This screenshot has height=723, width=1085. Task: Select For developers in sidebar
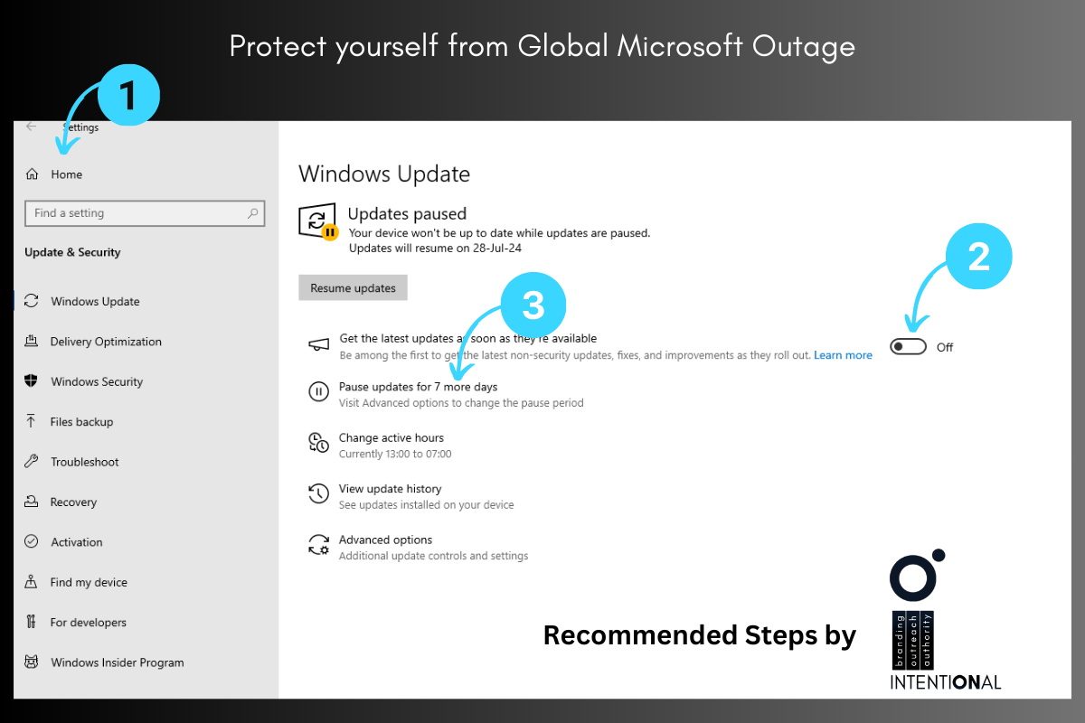(x=89, y=622)
